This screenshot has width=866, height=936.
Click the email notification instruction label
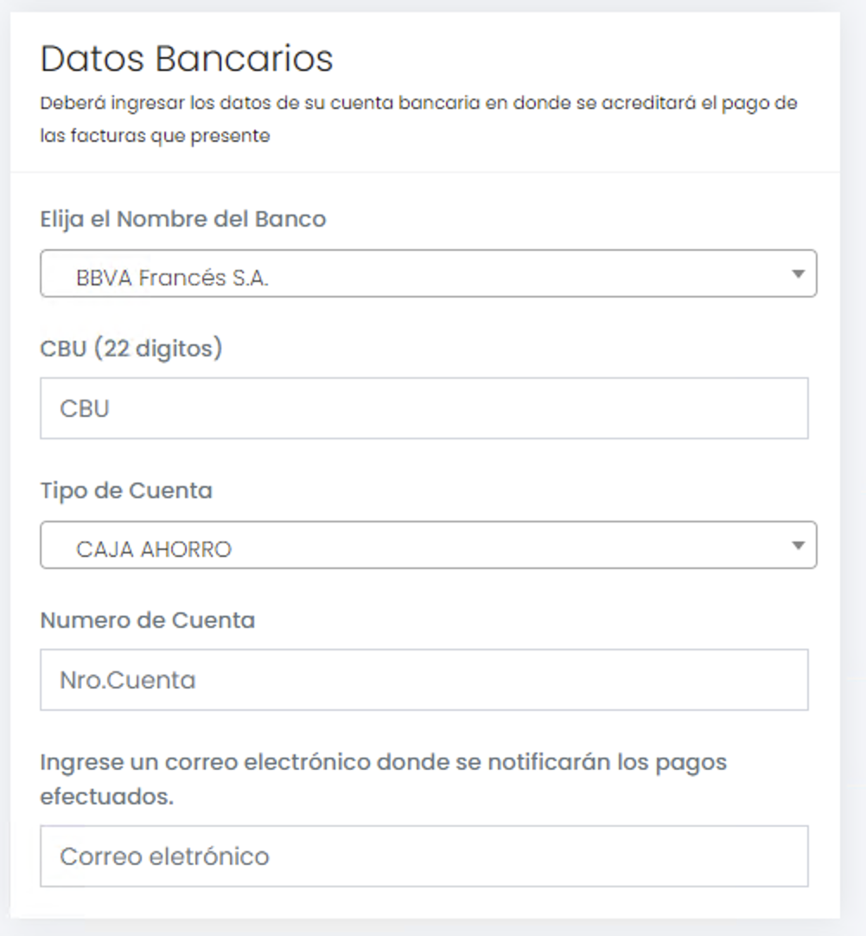coord(384,779)
